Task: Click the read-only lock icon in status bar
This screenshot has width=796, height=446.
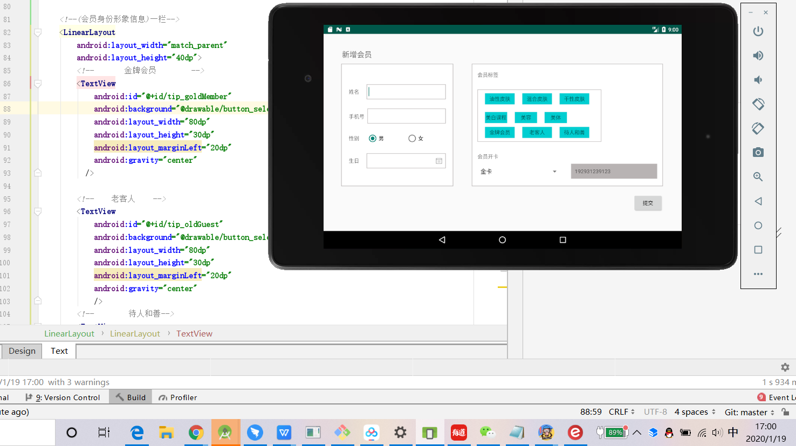Action: [786, 412]
